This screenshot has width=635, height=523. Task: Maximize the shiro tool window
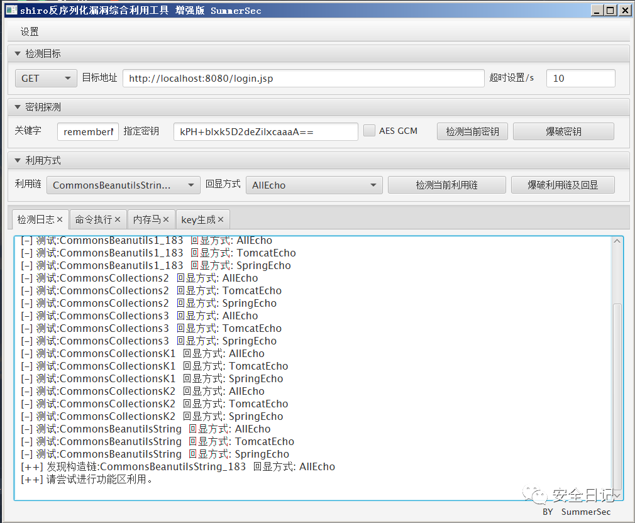pos(610,10)
